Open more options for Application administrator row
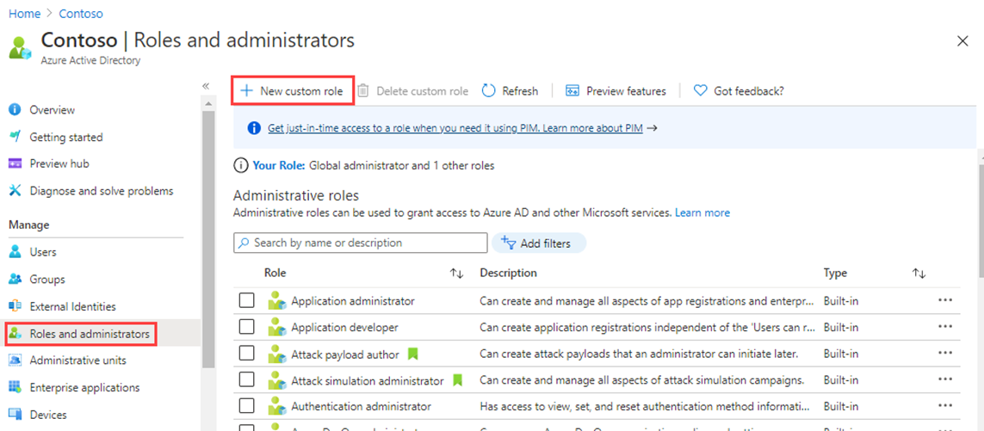Screen dimensions: 984x431 point(945,300)
